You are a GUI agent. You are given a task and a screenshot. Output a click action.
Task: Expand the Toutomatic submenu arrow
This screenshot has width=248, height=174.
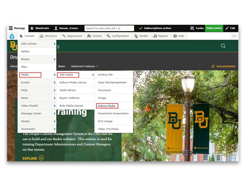tap(55, 129)
